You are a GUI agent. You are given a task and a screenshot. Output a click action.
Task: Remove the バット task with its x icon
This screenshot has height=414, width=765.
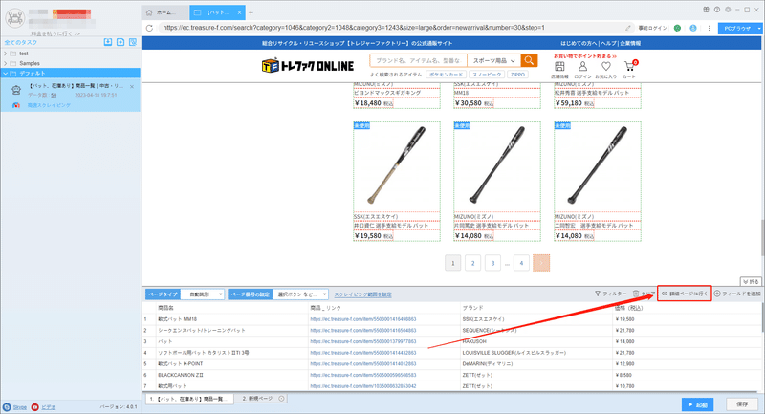pos(132,86)
